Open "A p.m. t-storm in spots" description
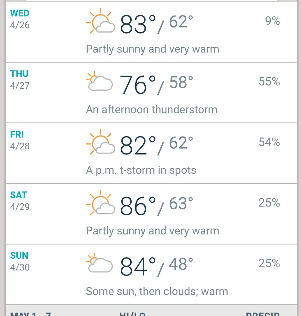 [141, 171]
